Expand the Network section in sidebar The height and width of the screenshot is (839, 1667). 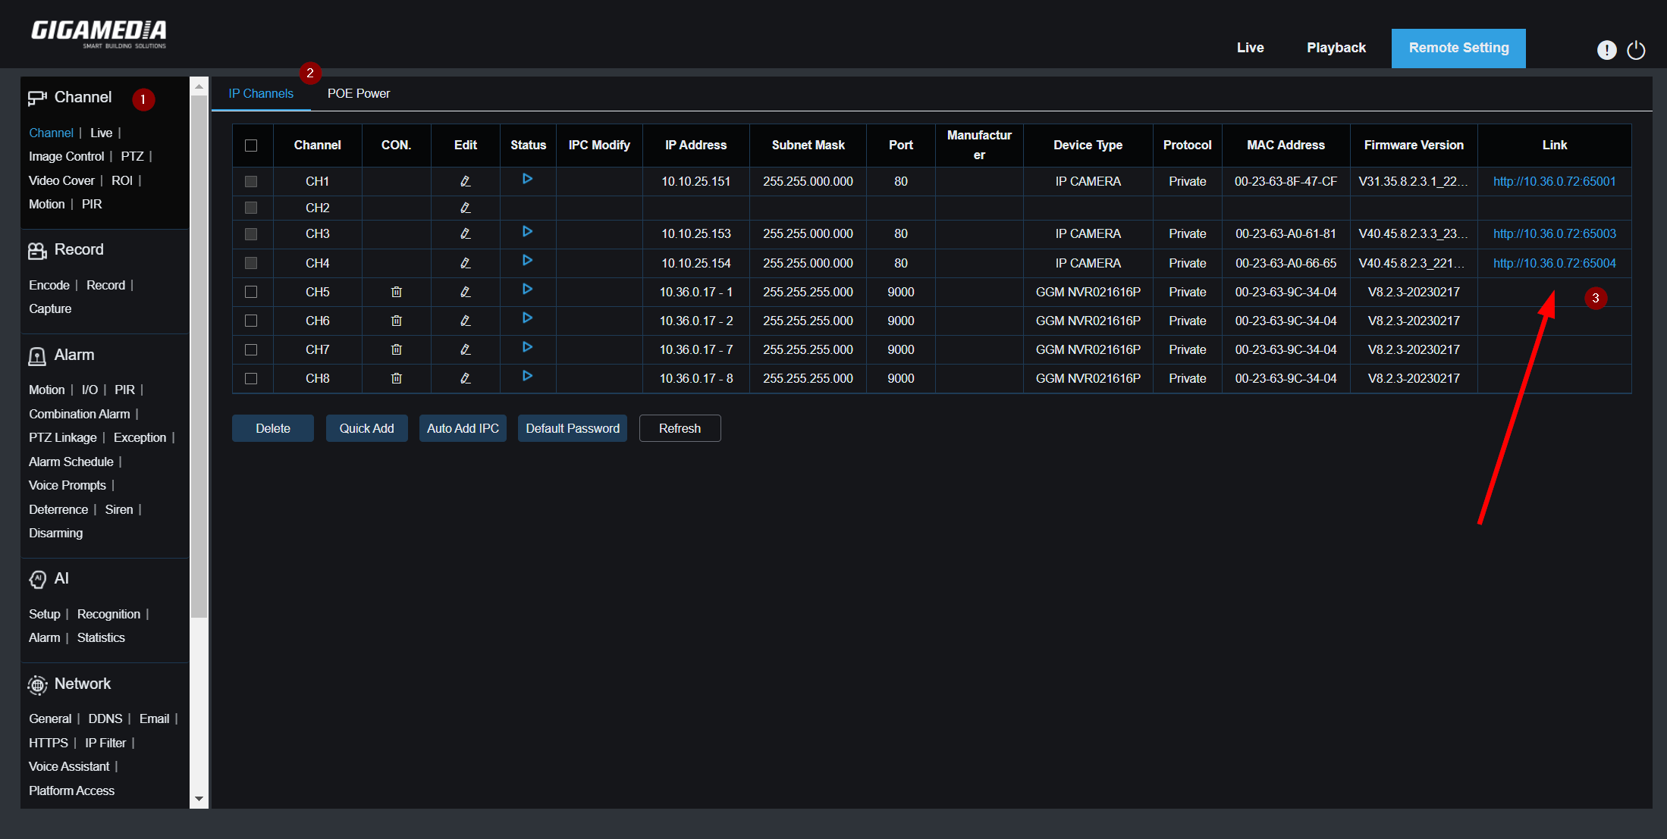tap(82, 684)
